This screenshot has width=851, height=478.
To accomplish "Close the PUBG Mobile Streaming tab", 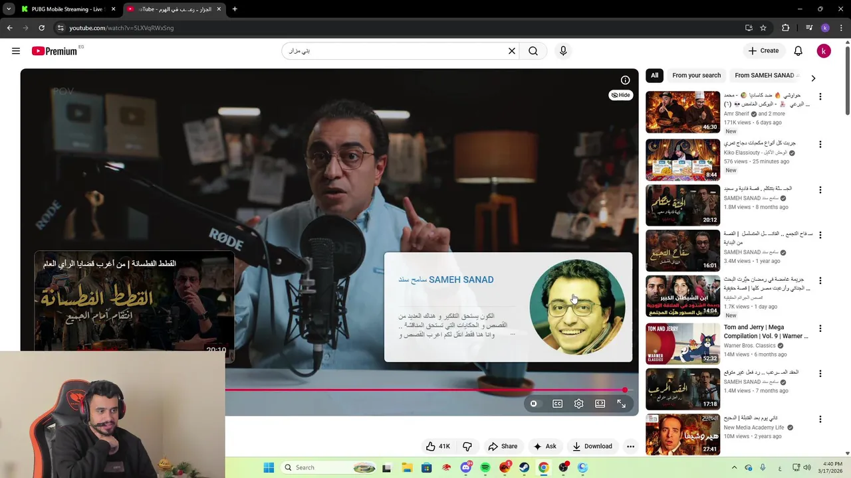I will (x=113, y=9).
